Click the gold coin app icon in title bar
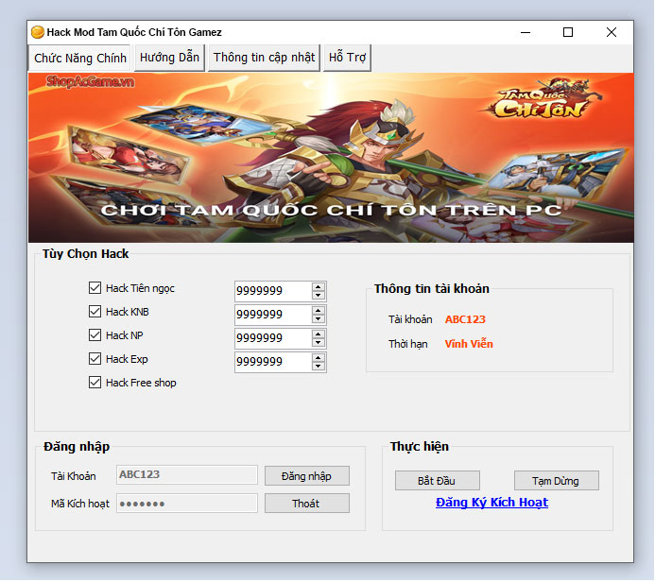This screenshot has height=582, width=655. [38, 32]
